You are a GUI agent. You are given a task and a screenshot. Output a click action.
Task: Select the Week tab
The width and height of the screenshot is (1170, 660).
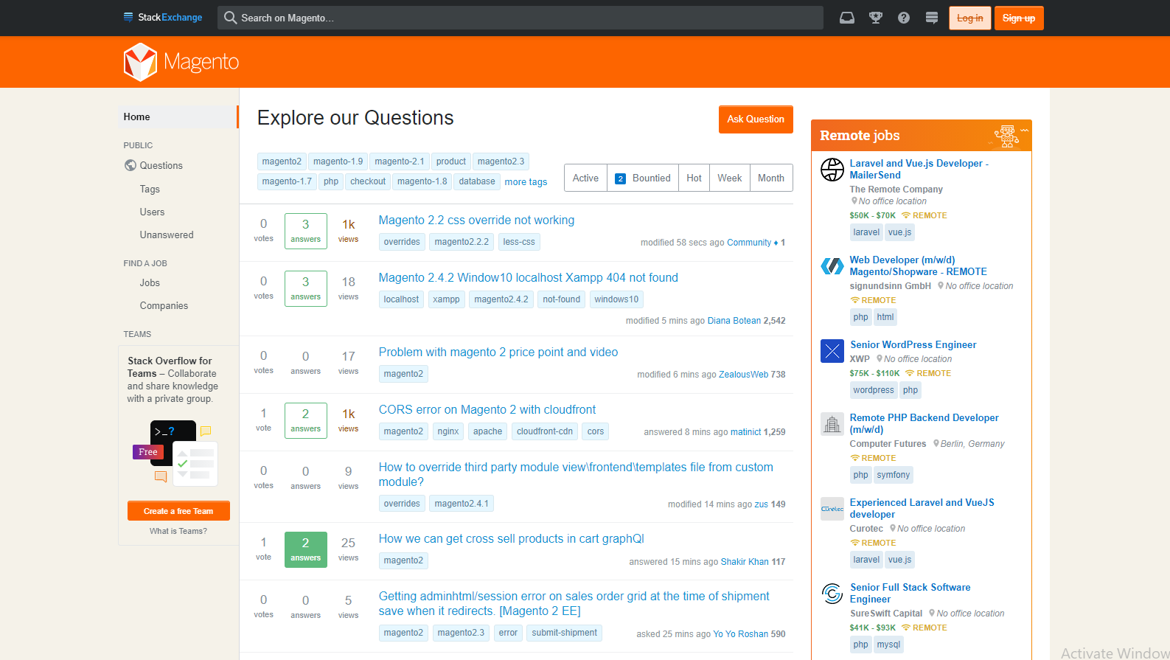730,178
